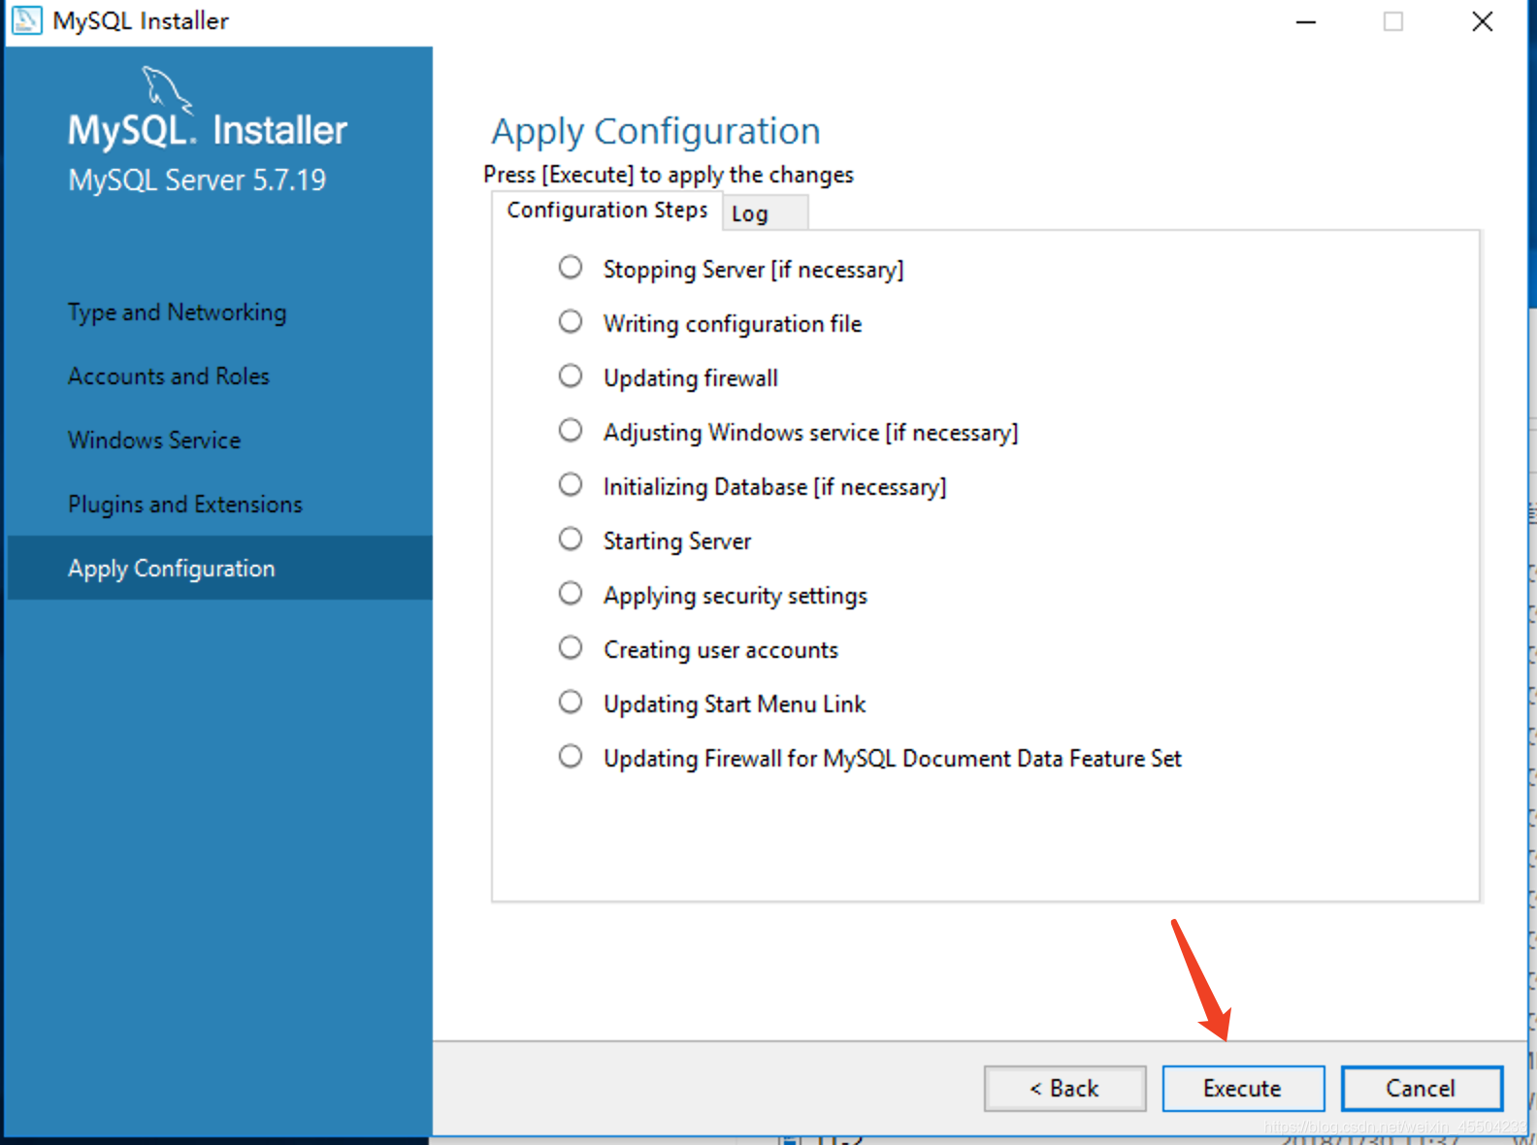Click the 'Stopping Server [if necessary]' text
The image size is (1537, 1145).
pos(753,270)
